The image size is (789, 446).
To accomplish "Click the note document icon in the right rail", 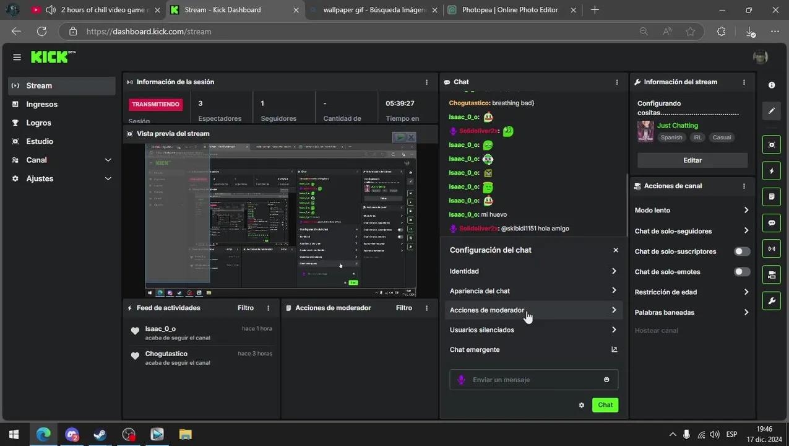I will tap(772, 196).
